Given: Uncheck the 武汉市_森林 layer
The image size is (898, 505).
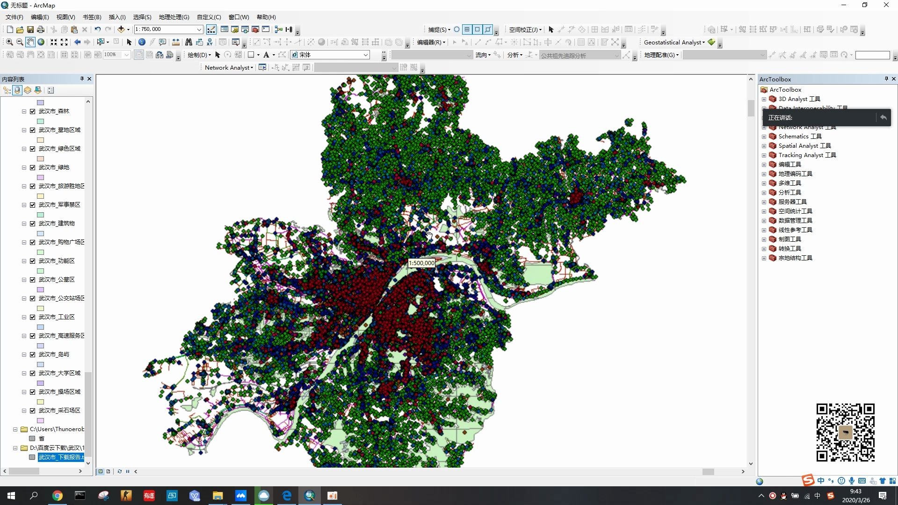Looking at the screenshot, I should pyautogui.click(x=33, y=111).
